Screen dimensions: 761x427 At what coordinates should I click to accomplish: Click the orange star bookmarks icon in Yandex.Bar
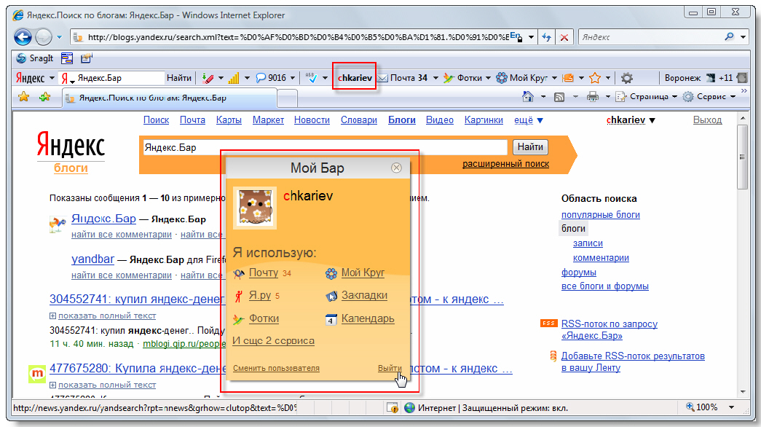click(595, 78)
